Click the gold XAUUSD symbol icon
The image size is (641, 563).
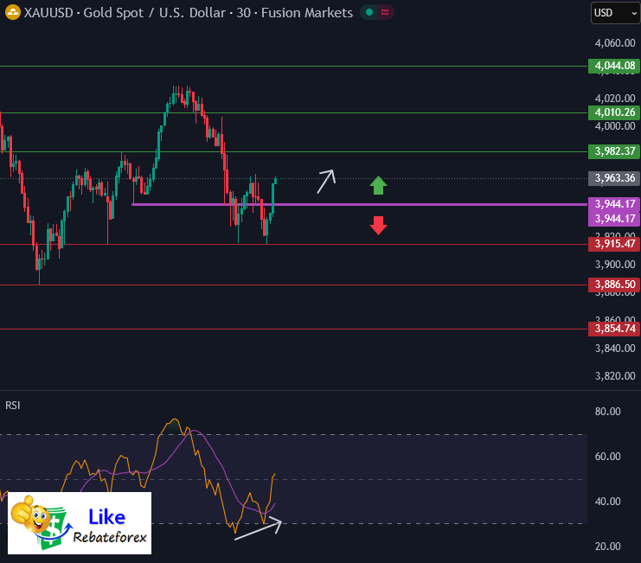(x=13, y=13)
